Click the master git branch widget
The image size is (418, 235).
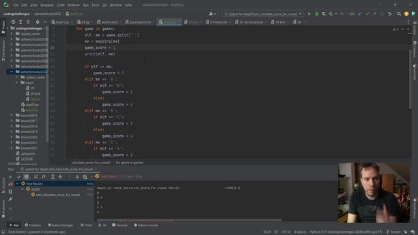click(393, 232)
